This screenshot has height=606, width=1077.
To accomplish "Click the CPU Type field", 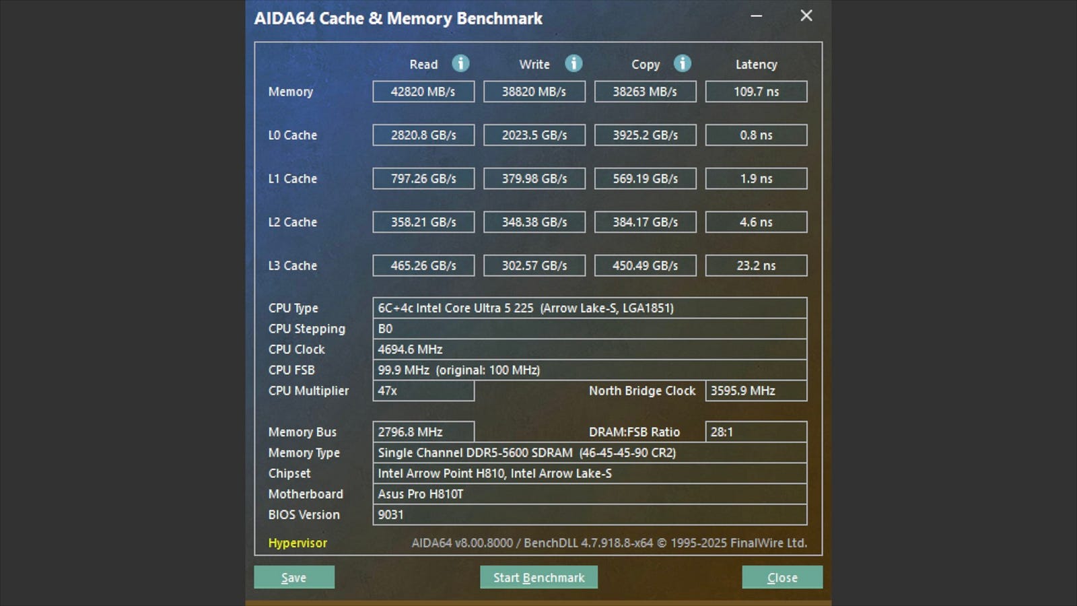I will (x=589, y=308).
